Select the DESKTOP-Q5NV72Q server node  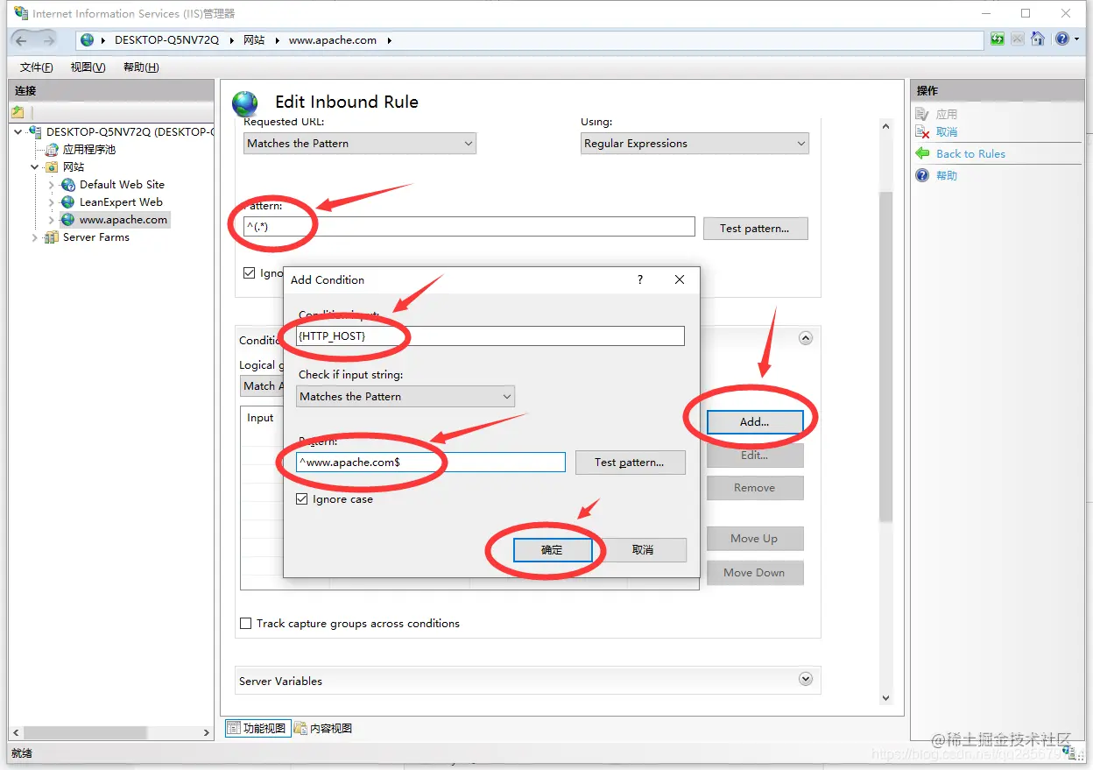tap(130, 131)
